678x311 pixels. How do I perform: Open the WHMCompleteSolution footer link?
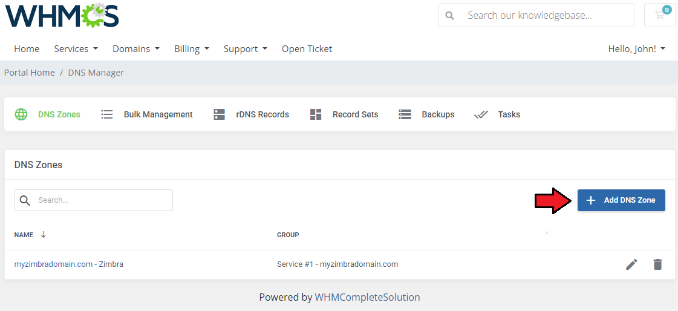(367, 297)
